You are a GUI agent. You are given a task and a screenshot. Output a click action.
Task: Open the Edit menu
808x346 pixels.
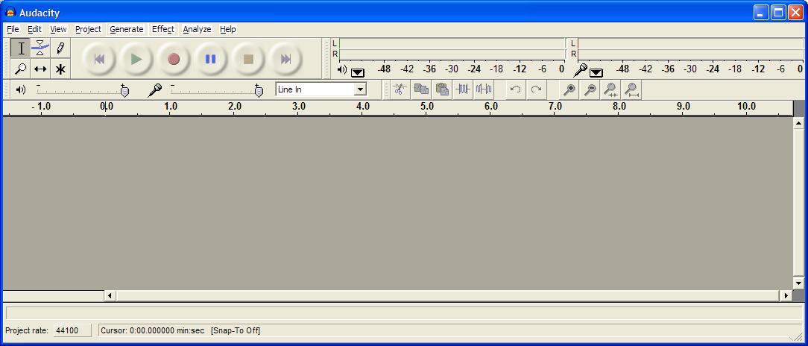click(34, 29)
